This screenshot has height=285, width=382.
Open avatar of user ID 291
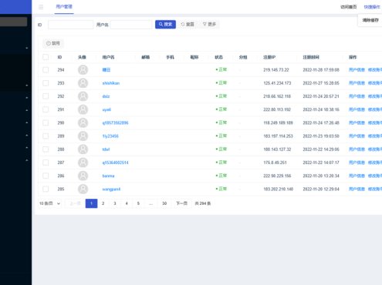[x=83, y=109]
